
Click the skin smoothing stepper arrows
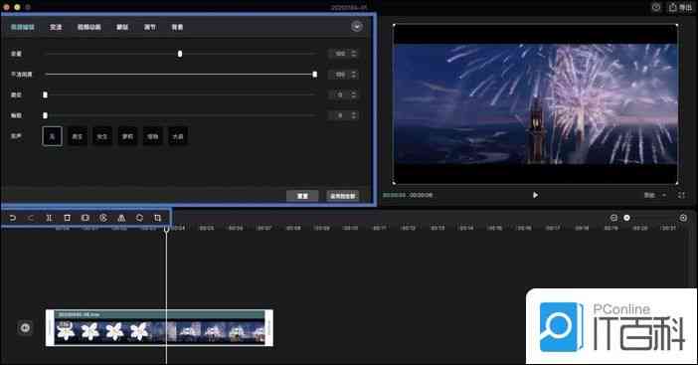[x=354, y=94]
